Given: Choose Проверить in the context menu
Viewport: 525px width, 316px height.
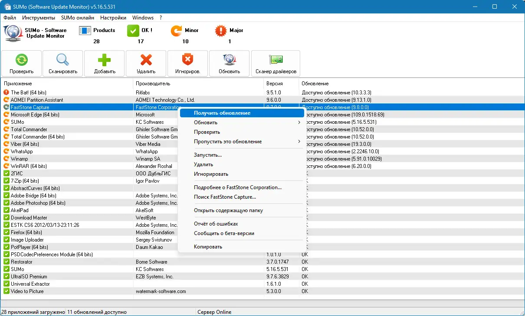Looking at the screenshot, I should [x=242, y=132].
